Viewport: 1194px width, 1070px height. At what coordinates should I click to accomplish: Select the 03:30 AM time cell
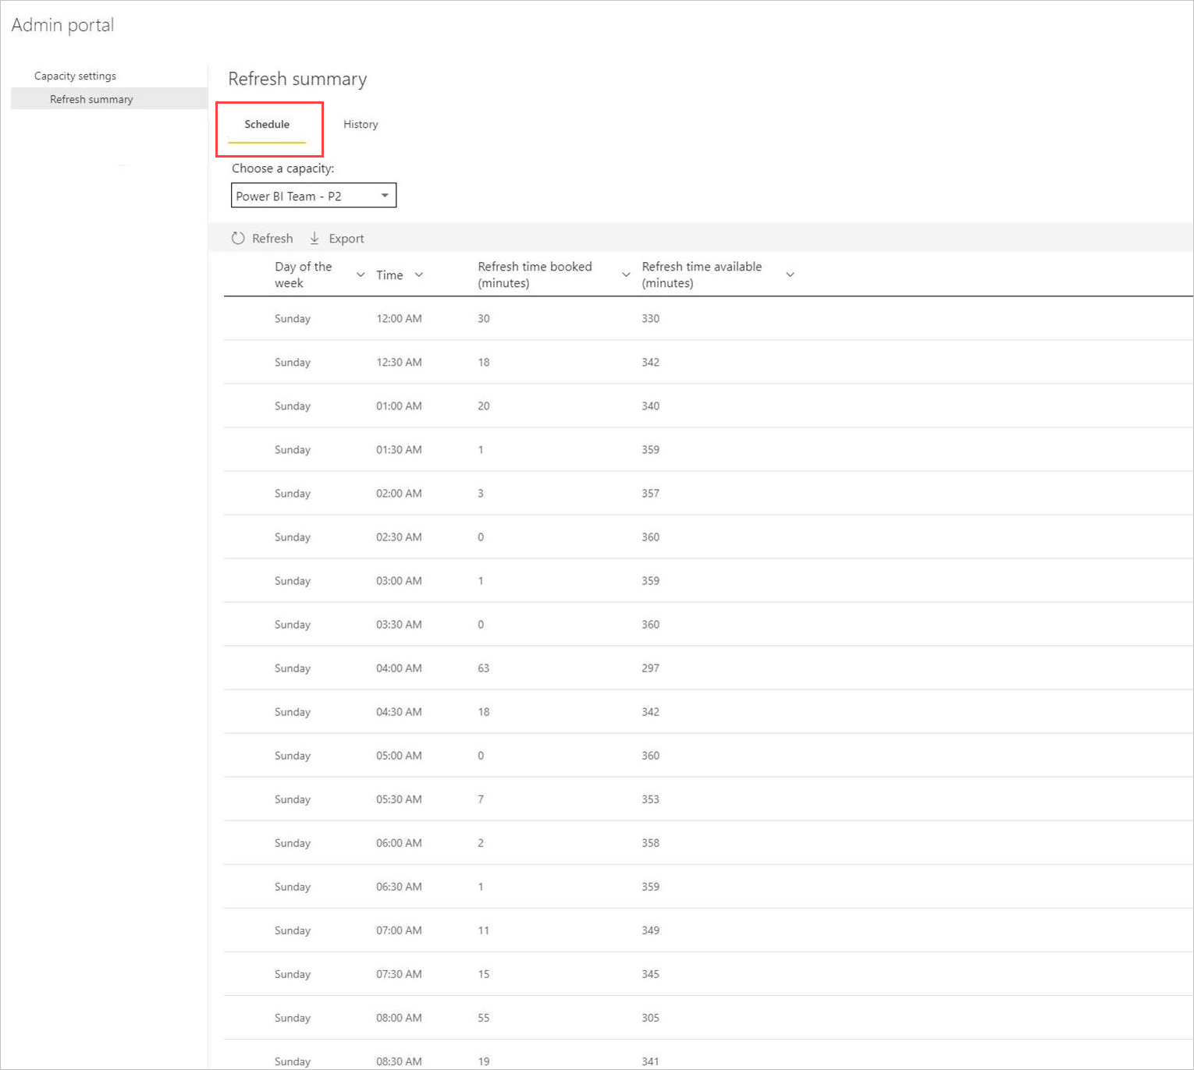coord(399,624)
